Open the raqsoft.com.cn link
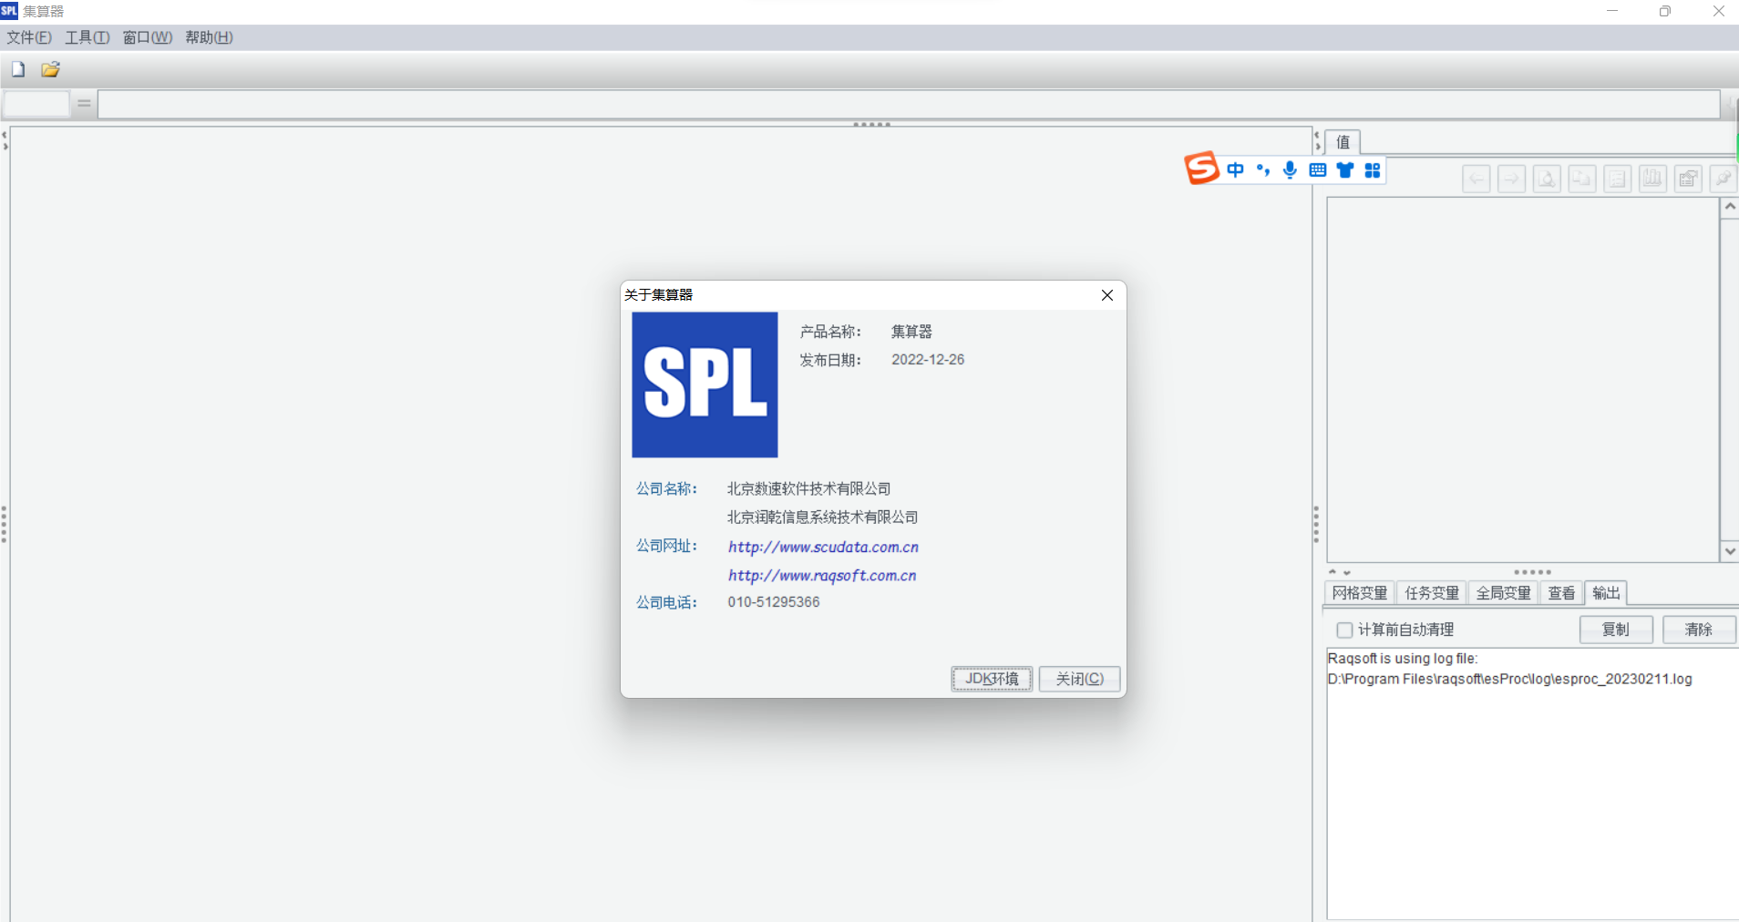The width and height of the screenshot is (1739, 922). [x=822, y=576]
